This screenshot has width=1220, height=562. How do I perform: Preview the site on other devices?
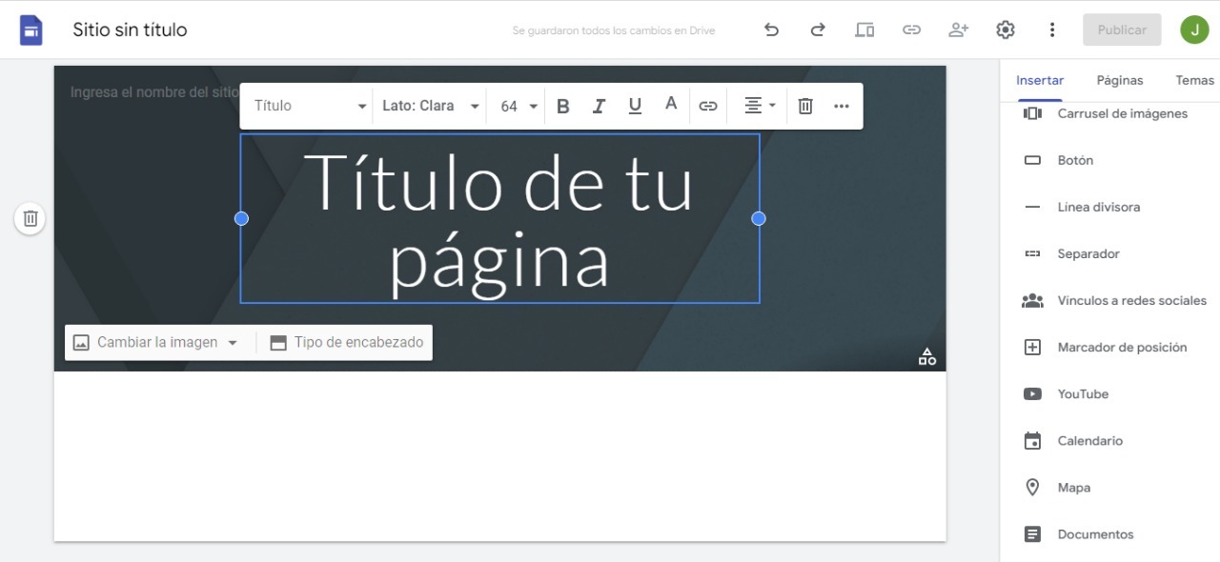tap(864, 30)
